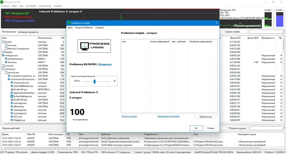The width and height of the screenshot is (286, 154).
Task: Switch to the Все процессы tab
Action: click(x=9, y=32)
